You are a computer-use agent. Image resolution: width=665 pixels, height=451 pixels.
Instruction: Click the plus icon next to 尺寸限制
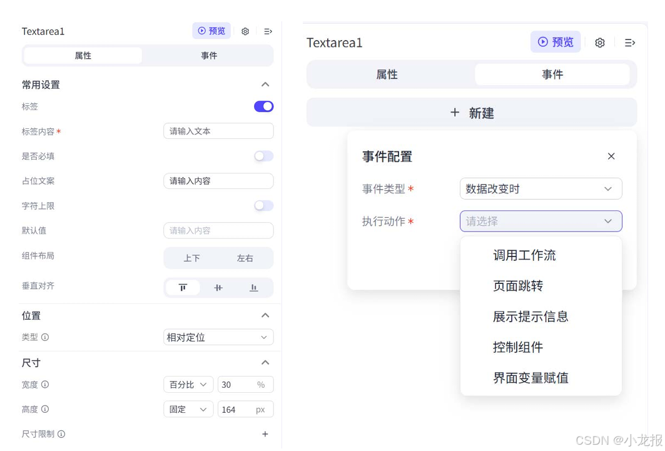coord(265,434)
